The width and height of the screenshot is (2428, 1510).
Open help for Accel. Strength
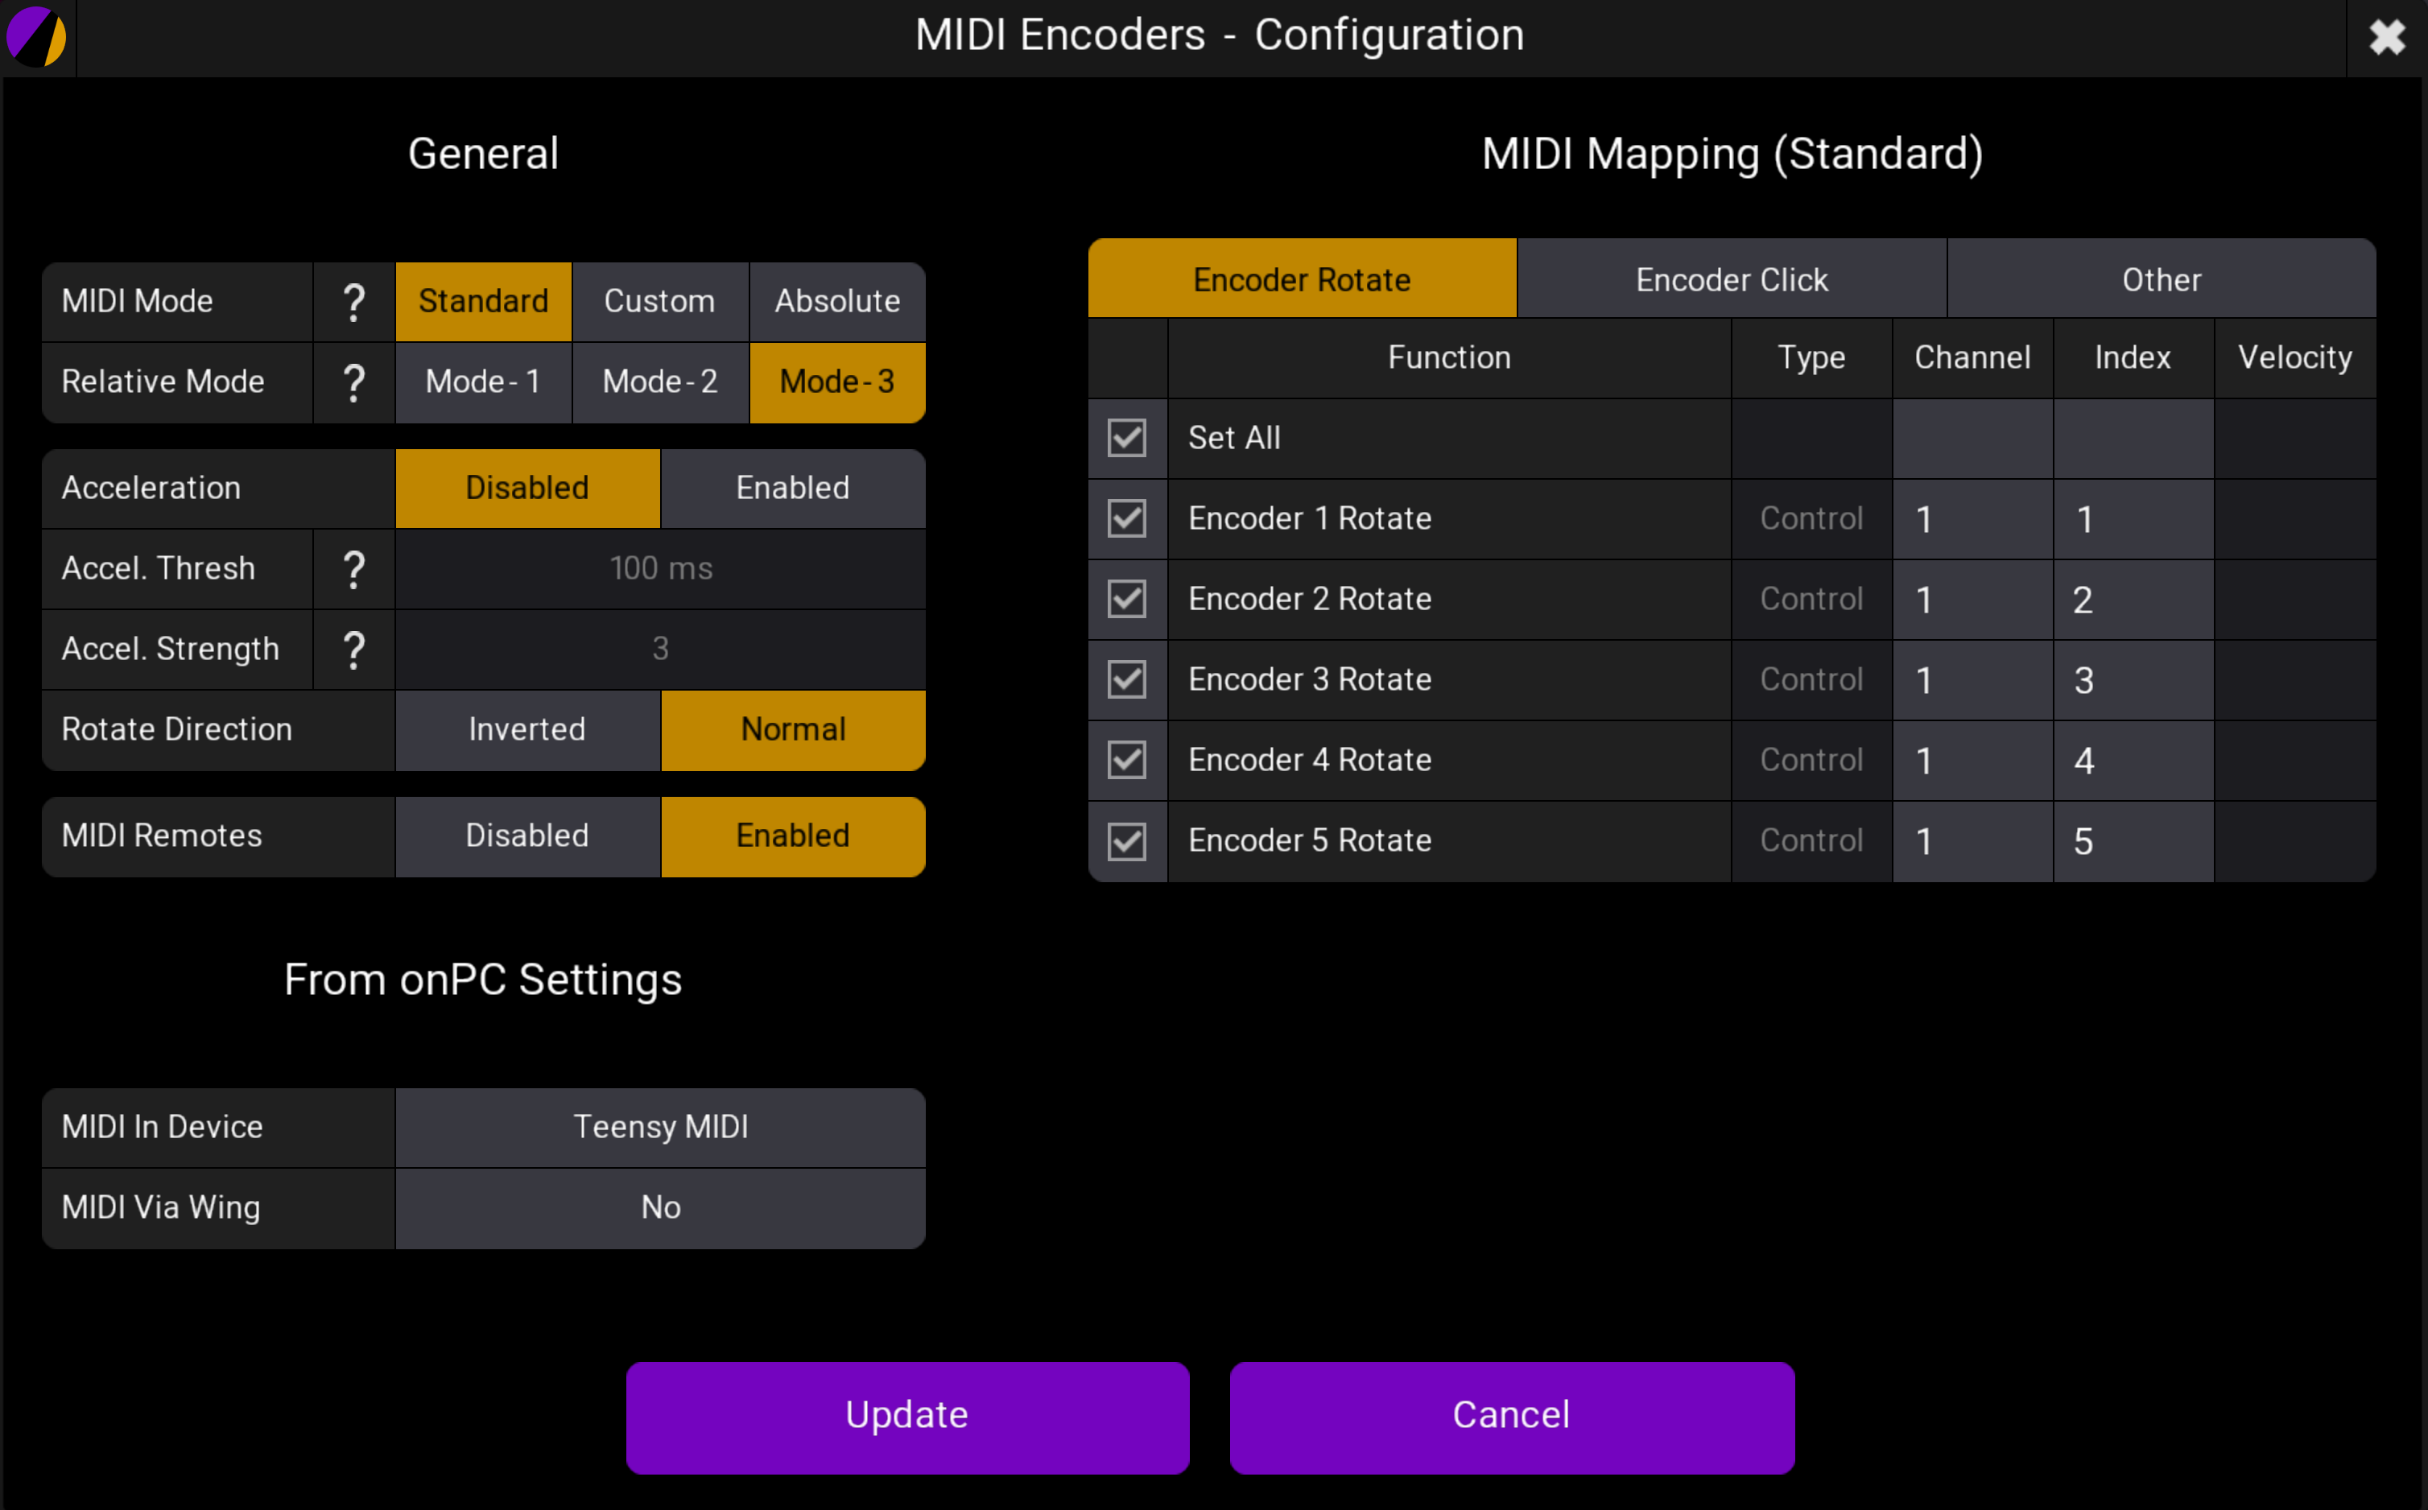pyautogui.click(x=353, y=649)
